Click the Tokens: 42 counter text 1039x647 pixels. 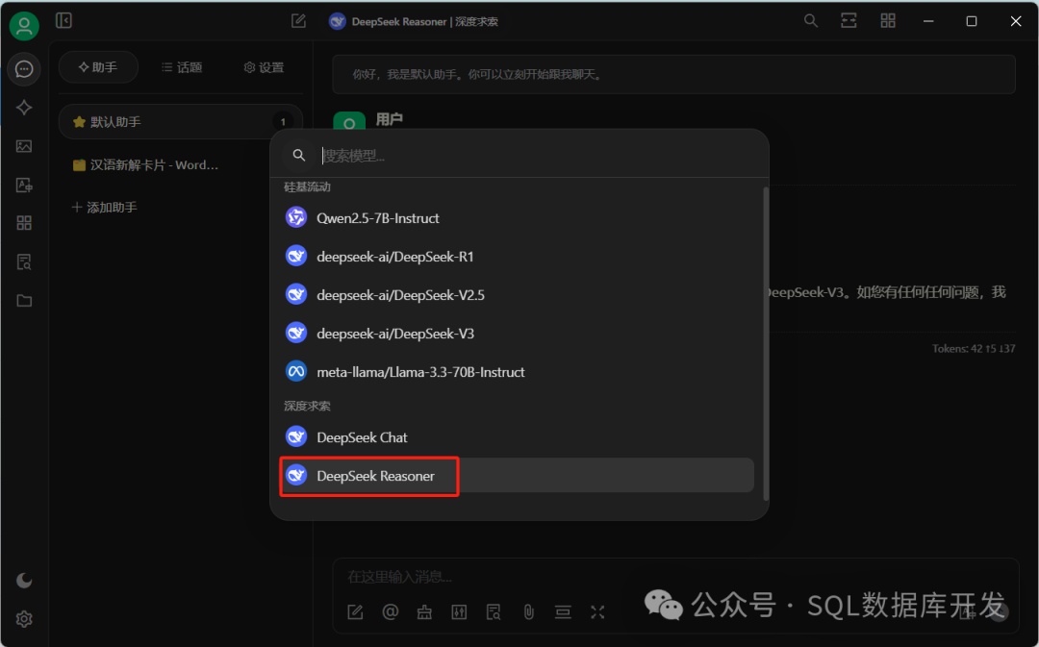(973, 348)
